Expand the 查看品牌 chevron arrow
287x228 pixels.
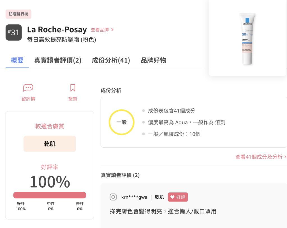click(113, 29)
